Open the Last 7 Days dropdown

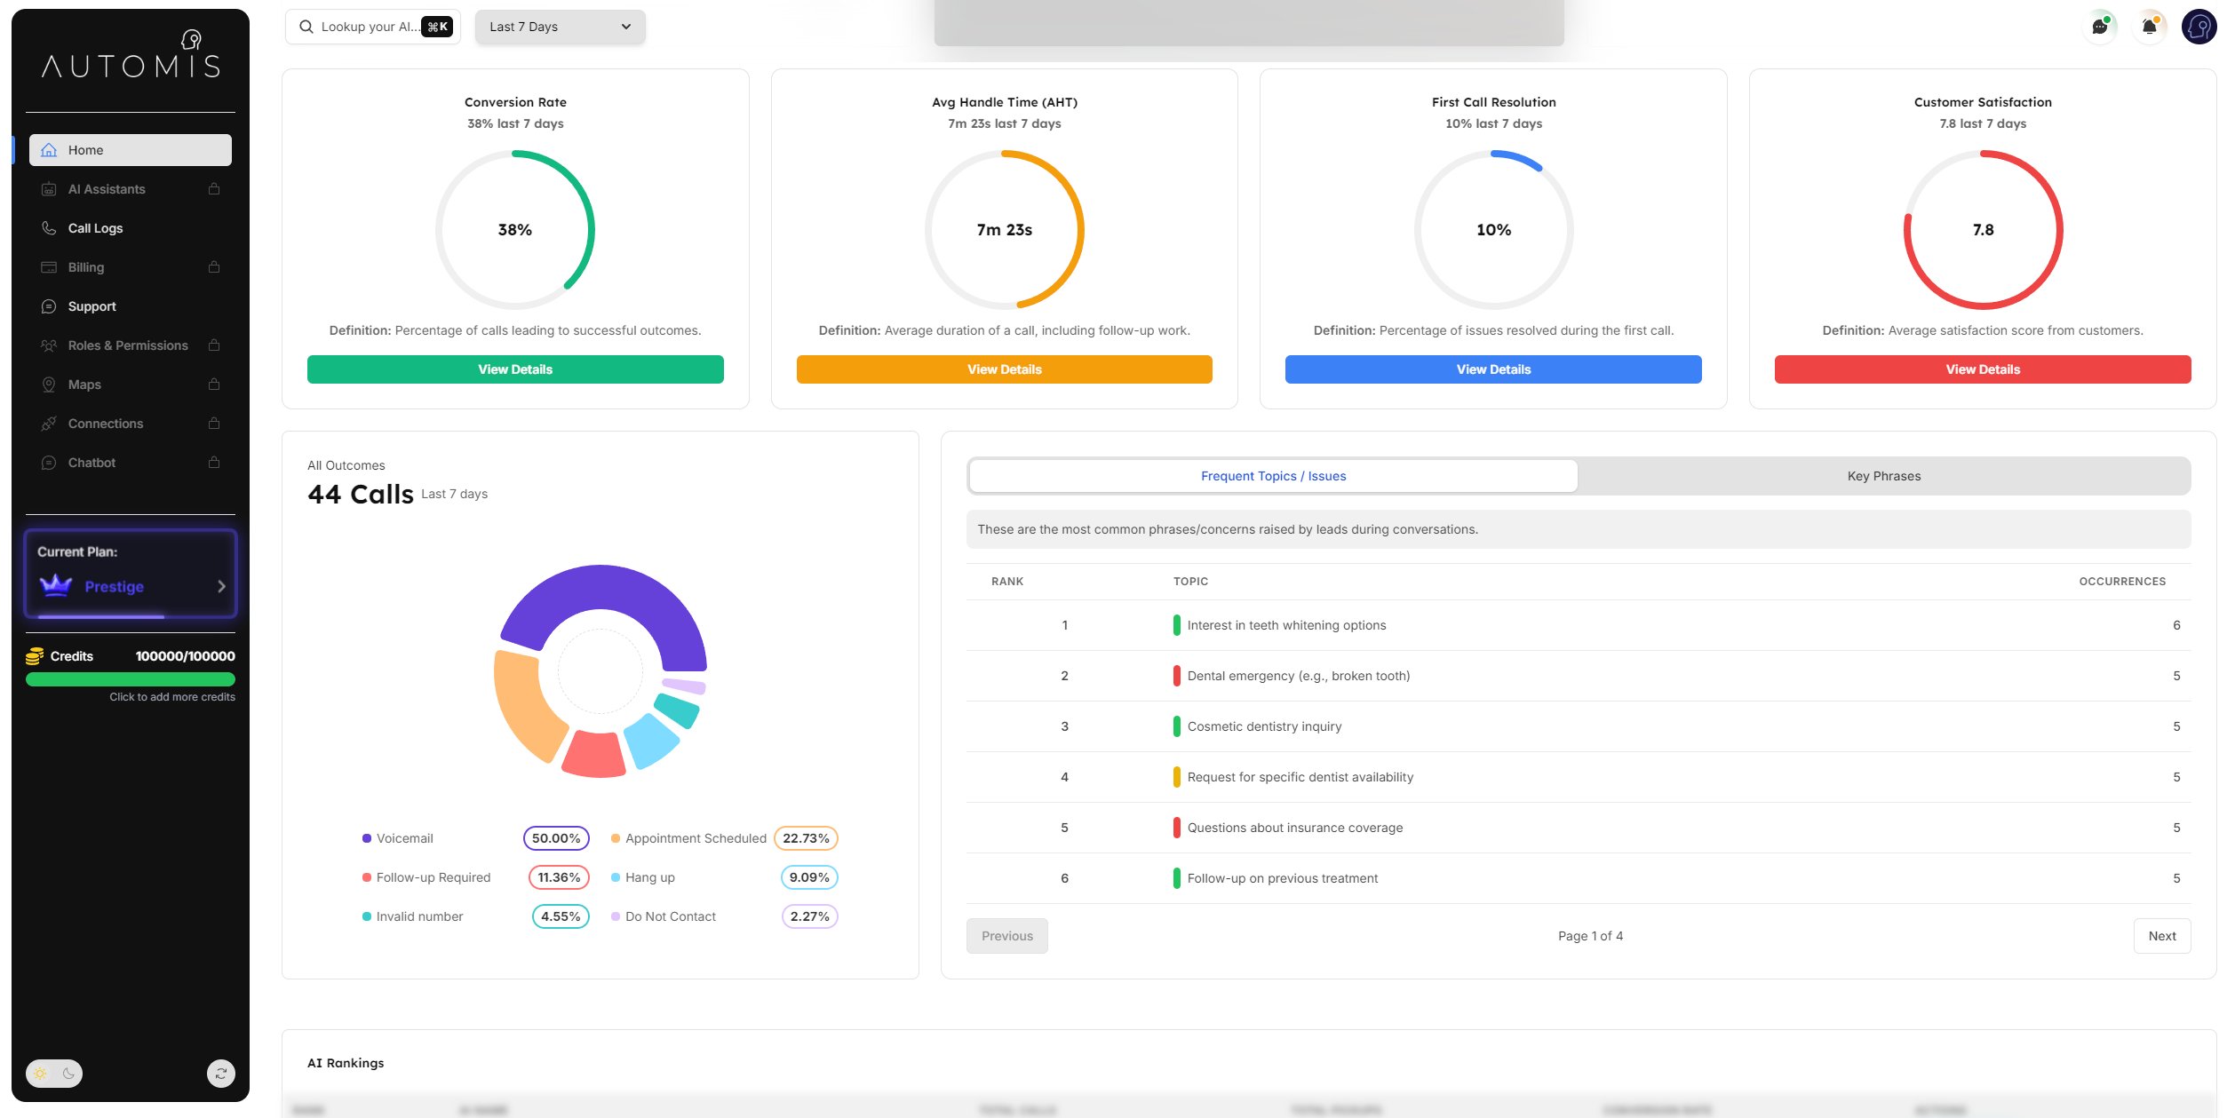560,27
